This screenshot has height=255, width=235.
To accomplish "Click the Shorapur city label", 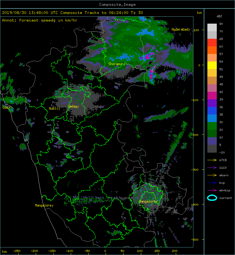I will 116,64.
